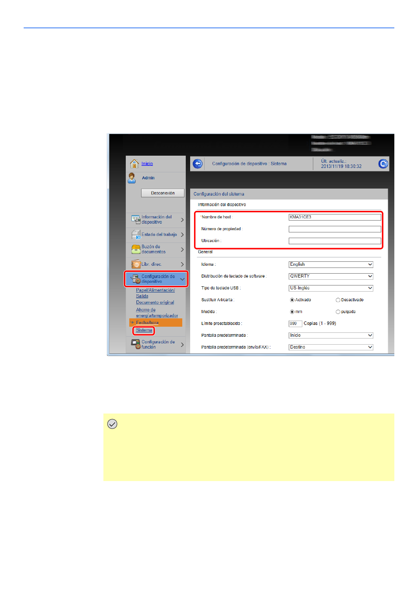The height and width of the screenshot is (592, 418).
Task: Click the Información del dispositivo icon
Action: [x=135, y=219]
